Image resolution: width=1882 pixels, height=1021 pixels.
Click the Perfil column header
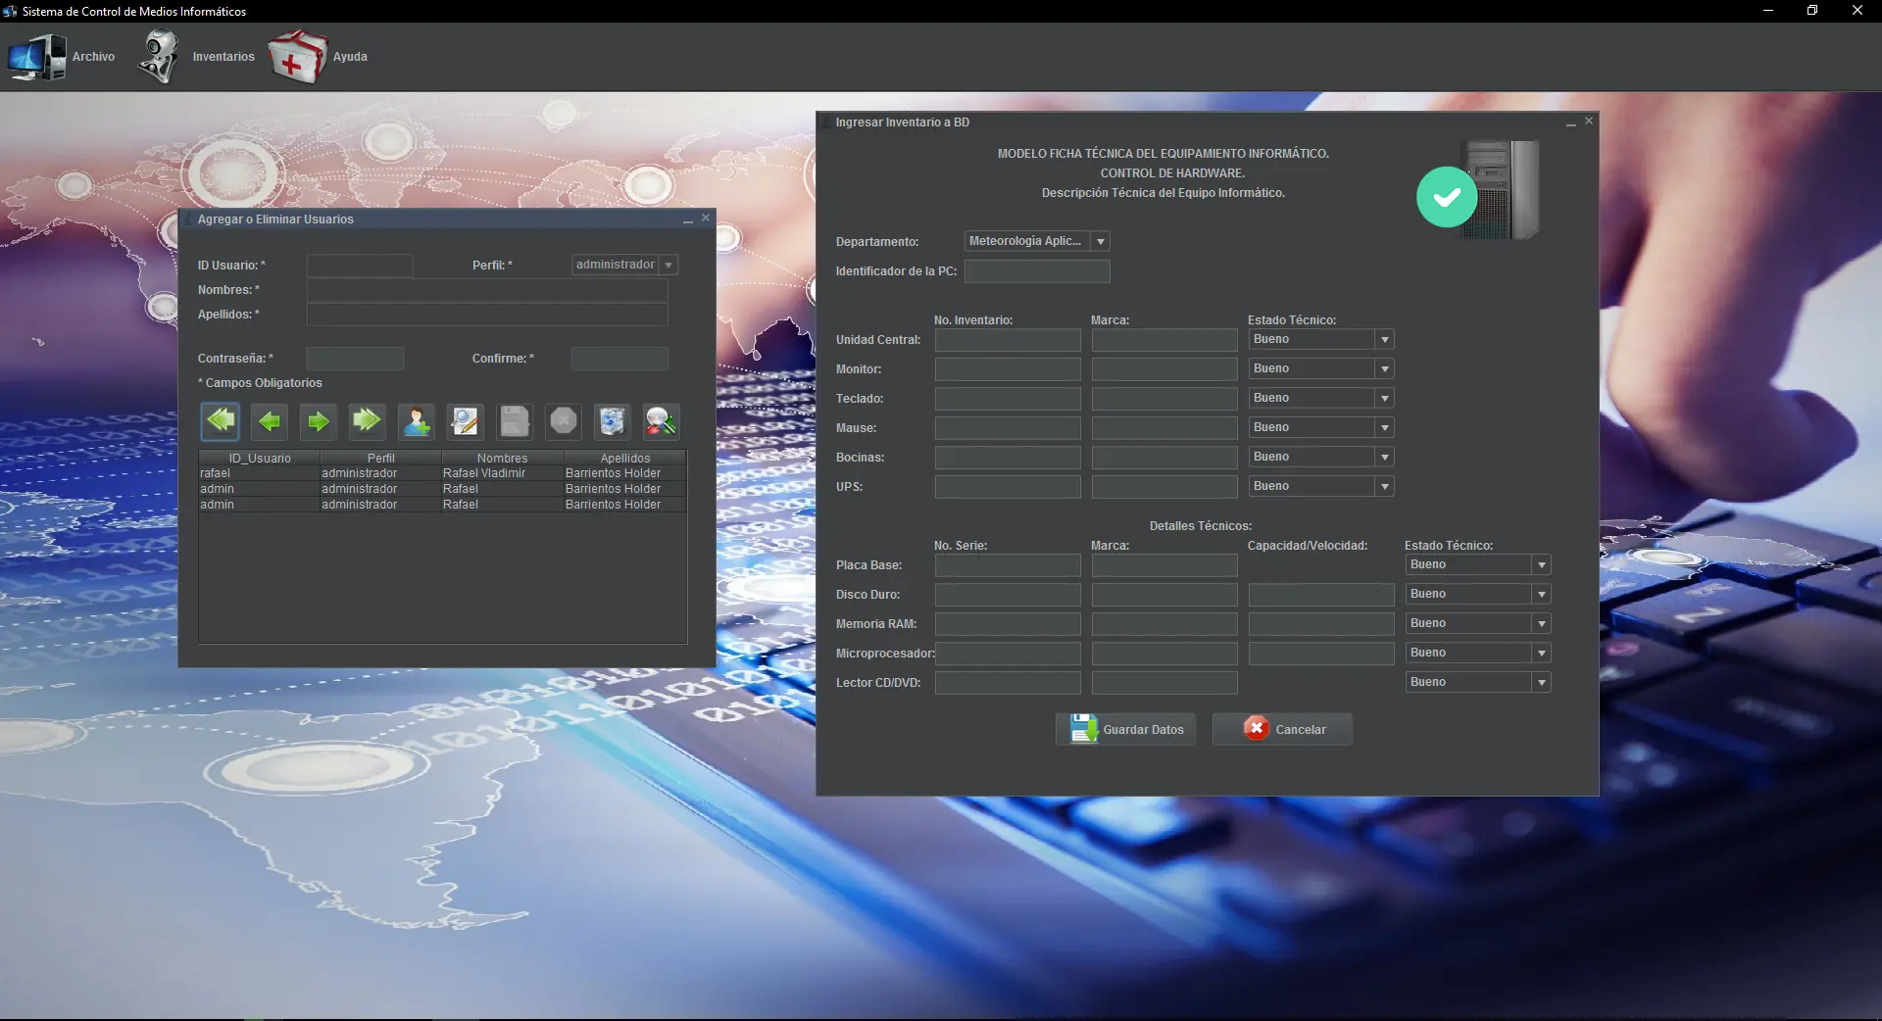coord(381,458)
